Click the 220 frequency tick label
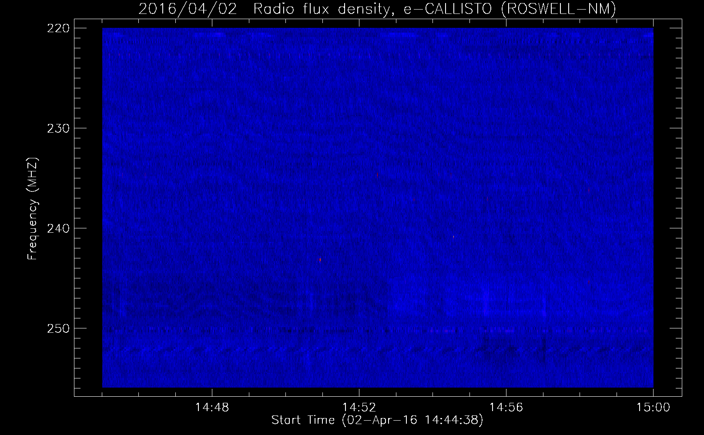Image resolution: width=704 pixels, height=435 pixels. (58, 28)
